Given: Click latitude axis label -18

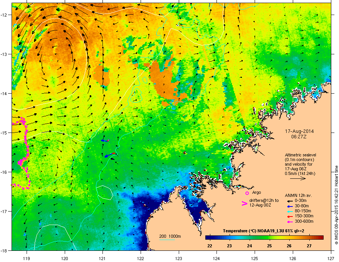Looking at the screenshot, I should coord(4,250).
